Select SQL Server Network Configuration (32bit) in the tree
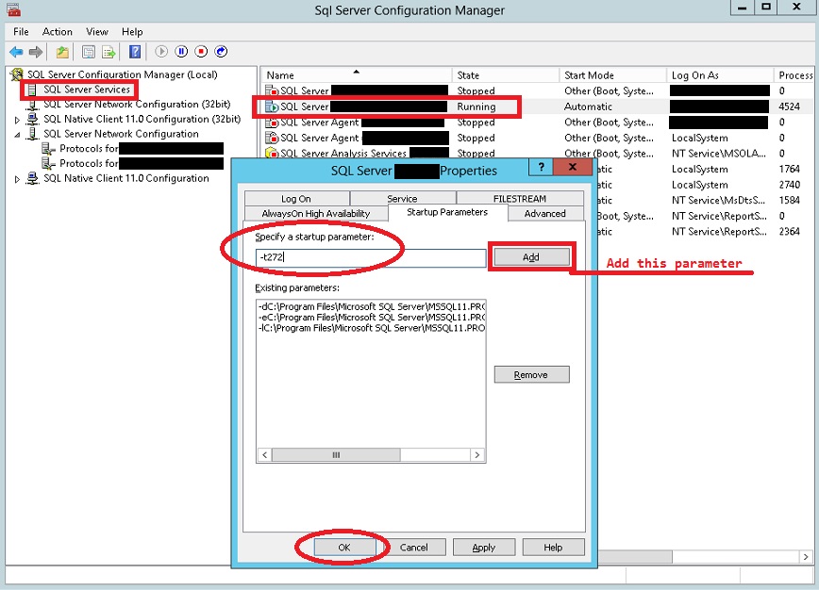Viewport: 819px width, 590px height. tap(137, 105)
